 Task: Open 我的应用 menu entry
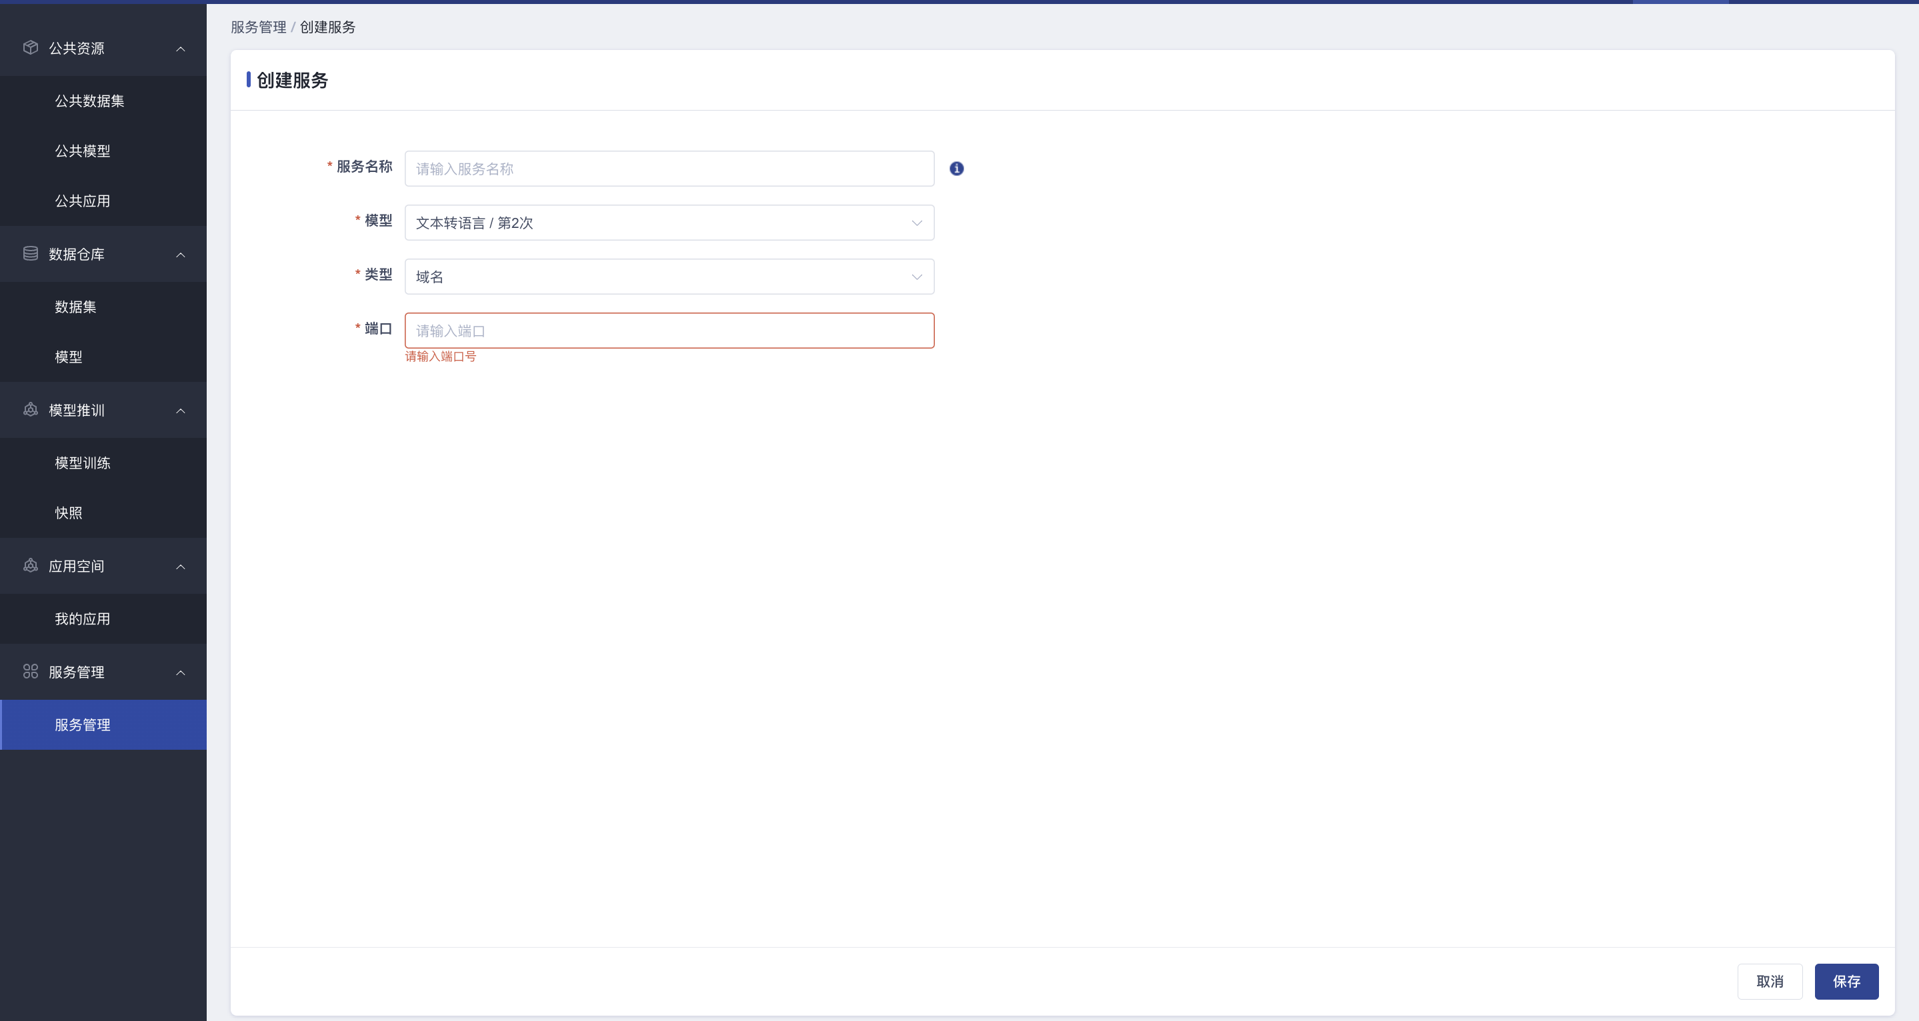click(x=83, y=619)
